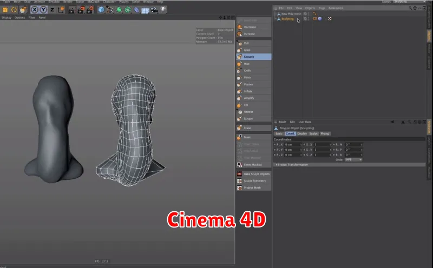The image size is (433, 268).
Task: Open viewport Options menu
Action: pos(19,18)
